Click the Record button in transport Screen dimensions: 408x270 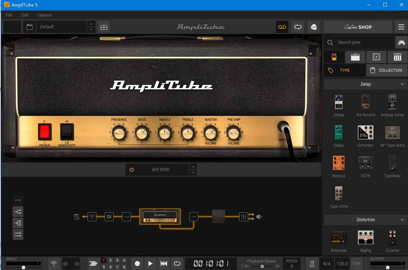pos(137,264)
